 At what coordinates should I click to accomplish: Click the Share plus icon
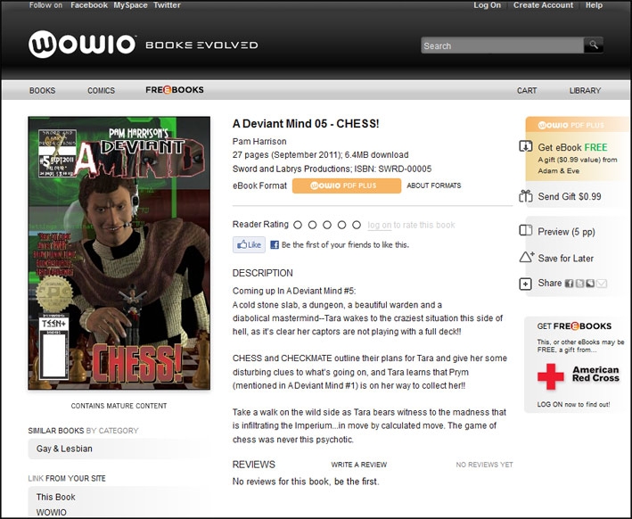[x=525, y=284]
